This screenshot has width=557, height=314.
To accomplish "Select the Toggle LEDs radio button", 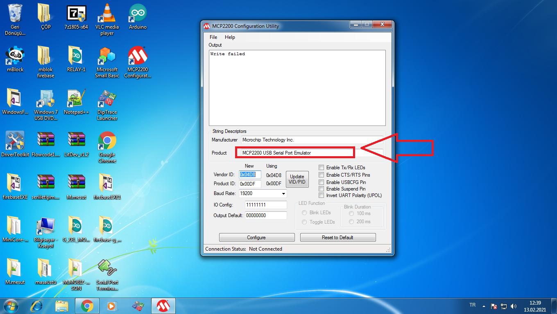I will click(304, 222).
